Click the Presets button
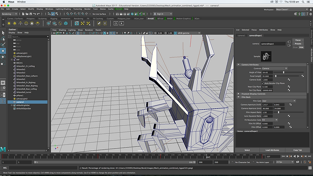Image resolution: width=313 pixels, height=176 pixels. [298, 44]
